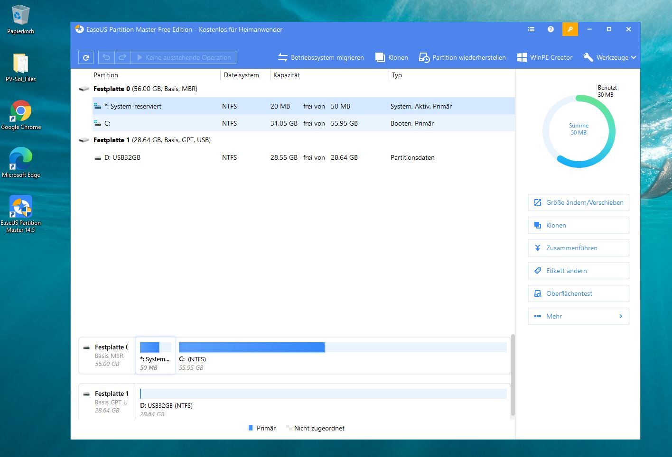672x457 pixels.
Task: Open Betriebssystem migrieren
Action: (321, 57)
